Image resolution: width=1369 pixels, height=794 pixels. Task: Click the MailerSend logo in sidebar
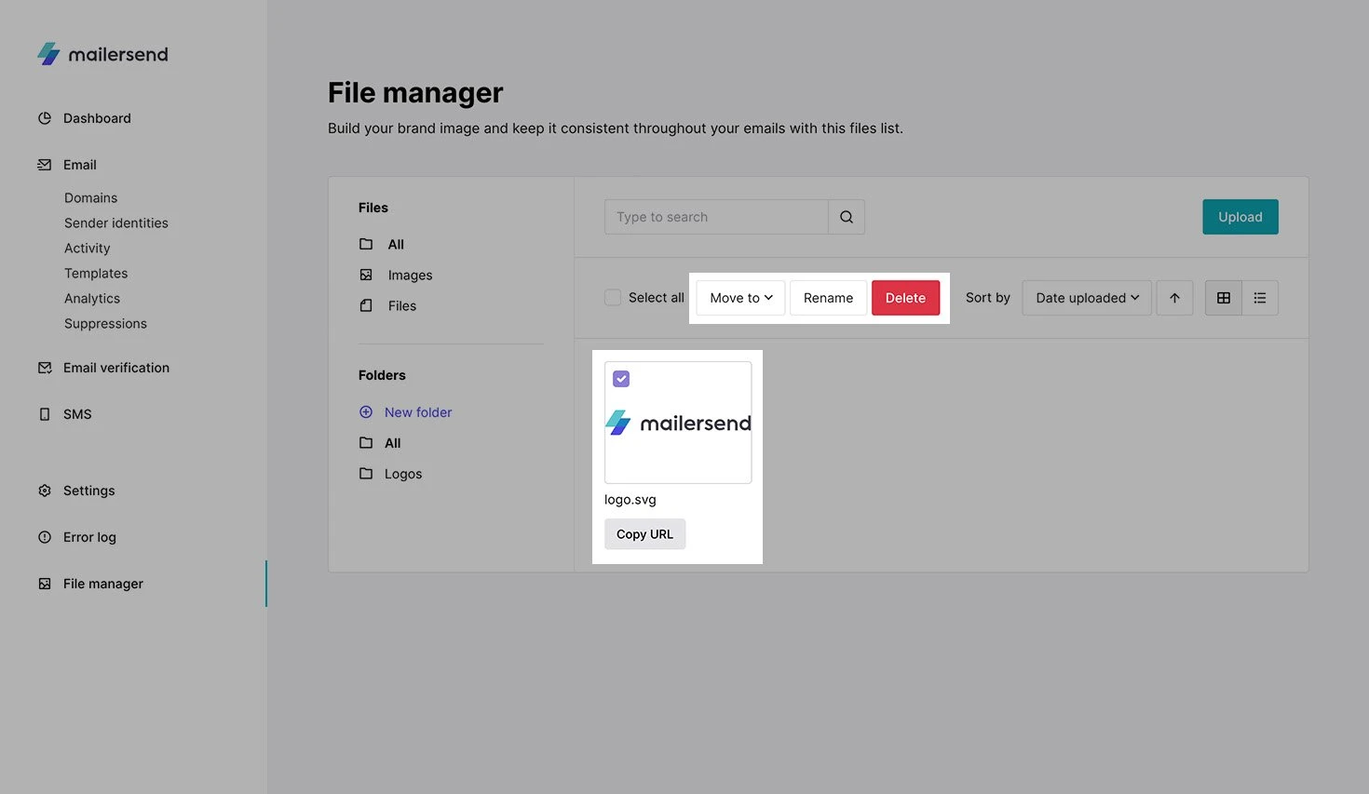[x=102, y=54]
